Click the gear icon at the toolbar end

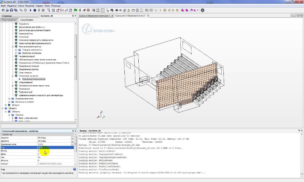pos(203,10)
